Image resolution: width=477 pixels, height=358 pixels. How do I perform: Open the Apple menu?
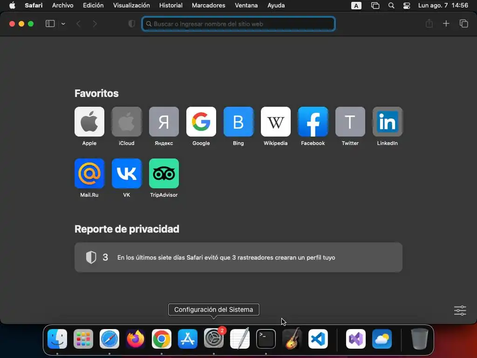point(12,5)
